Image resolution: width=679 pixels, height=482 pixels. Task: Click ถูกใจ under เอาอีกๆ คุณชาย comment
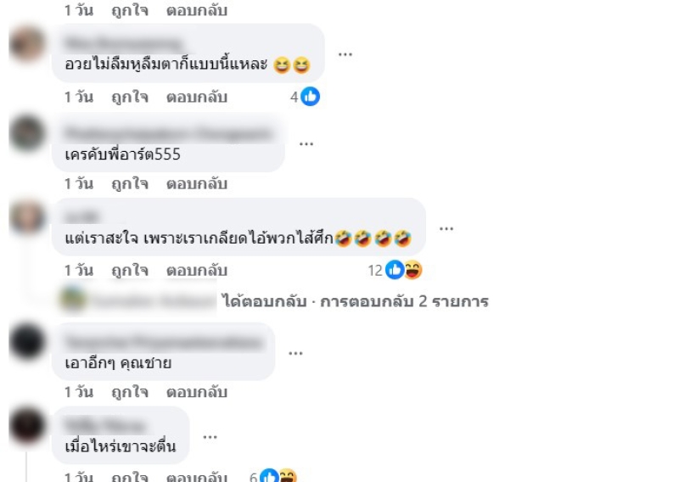(x=130, y=392)
